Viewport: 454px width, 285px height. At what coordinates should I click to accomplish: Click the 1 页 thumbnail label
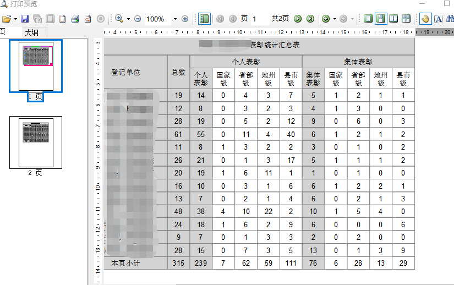[35, 97]
